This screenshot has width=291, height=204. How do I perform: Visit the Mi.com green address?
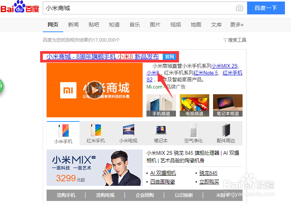154,87
